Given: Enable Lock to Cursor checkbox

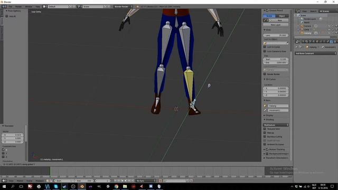Looking at the screenshot, I should 265,47.
